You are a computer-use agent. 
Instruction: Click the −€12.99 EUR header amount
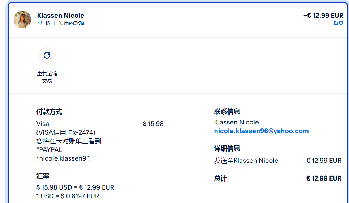pyautogui.click(x=323, y=16)
